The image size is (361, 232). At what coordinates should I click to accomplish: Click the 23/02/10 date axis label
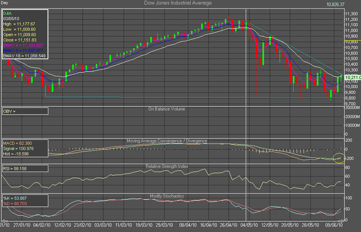pos(83,225)
